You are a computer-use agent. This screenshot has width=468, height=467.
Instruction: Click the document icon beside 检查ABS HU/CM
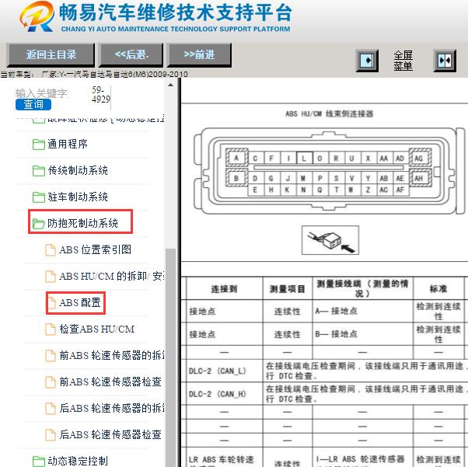coord(51,329)
